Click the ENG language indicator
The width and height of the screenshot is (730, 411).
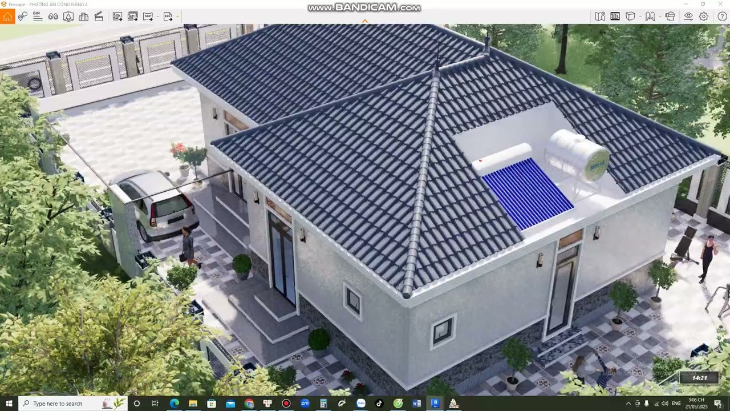point(676,404)
